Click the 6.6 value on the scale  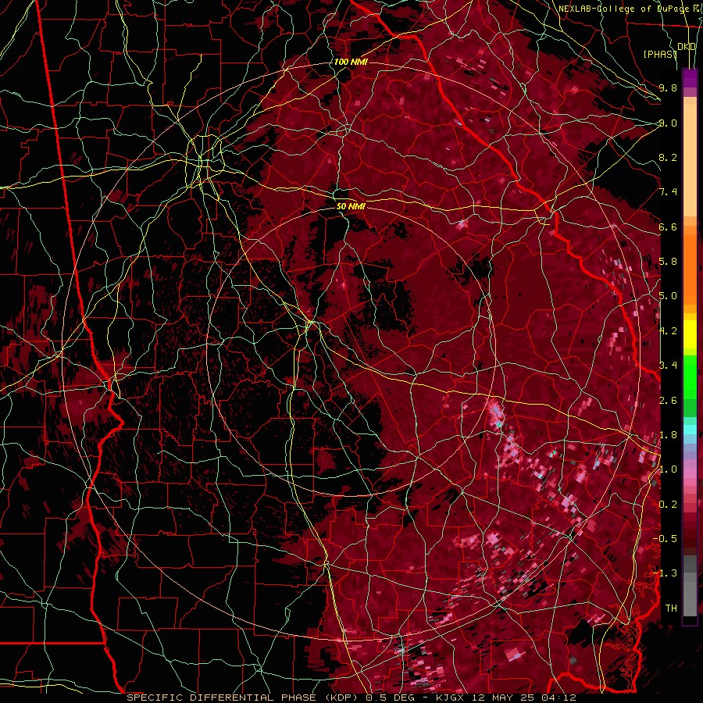point(668,227)
